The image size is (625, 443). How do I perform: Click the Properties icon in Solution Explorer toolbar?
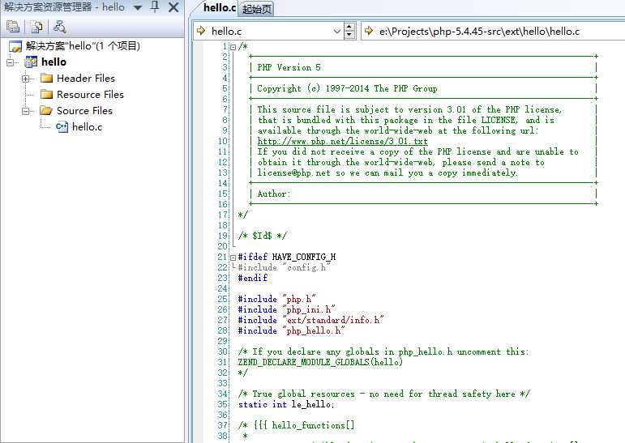tap(13, 27)
